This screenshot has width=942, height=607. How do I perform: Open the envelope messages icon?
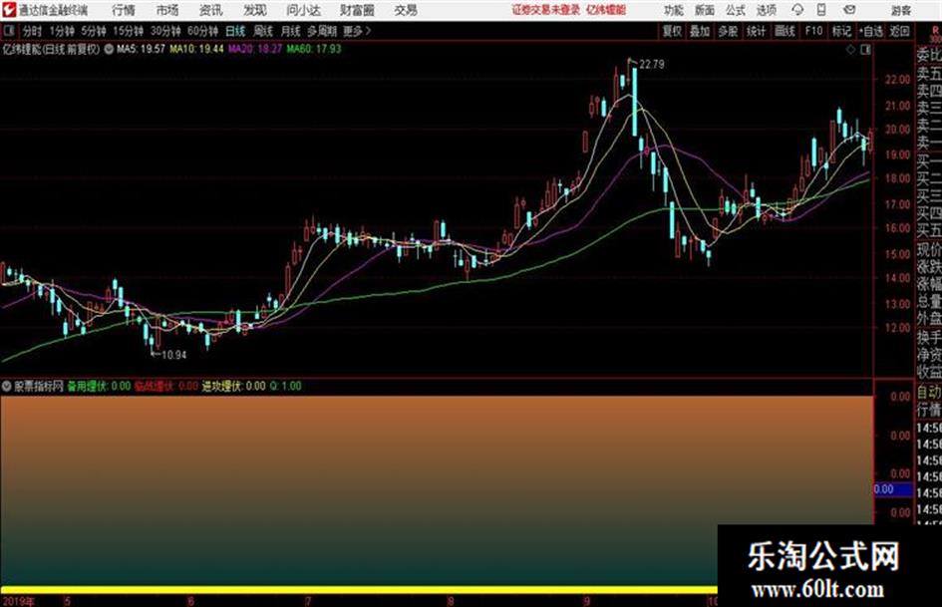point(849,10)
